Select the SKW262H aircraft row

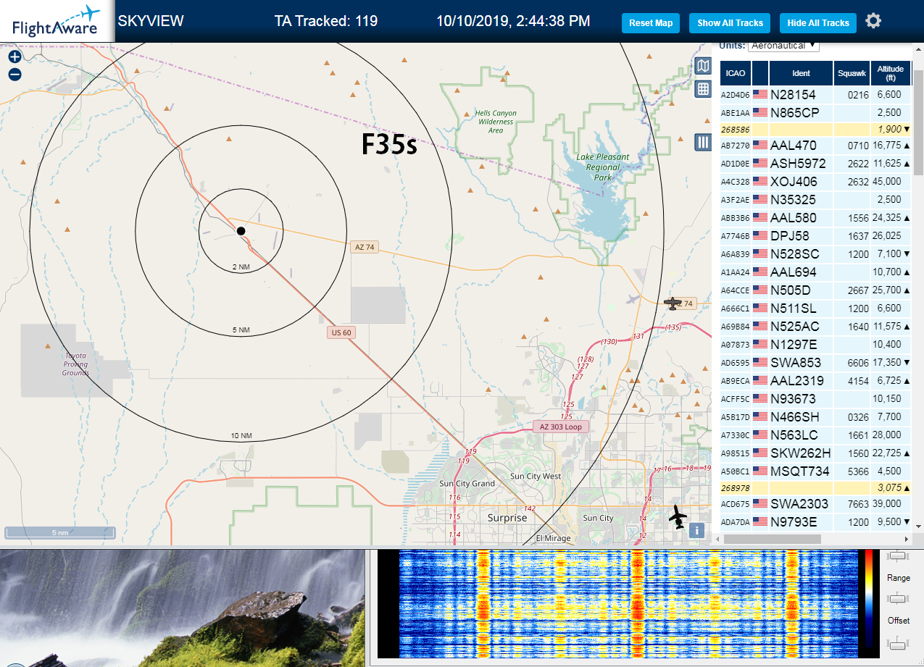tap(815, 453)
